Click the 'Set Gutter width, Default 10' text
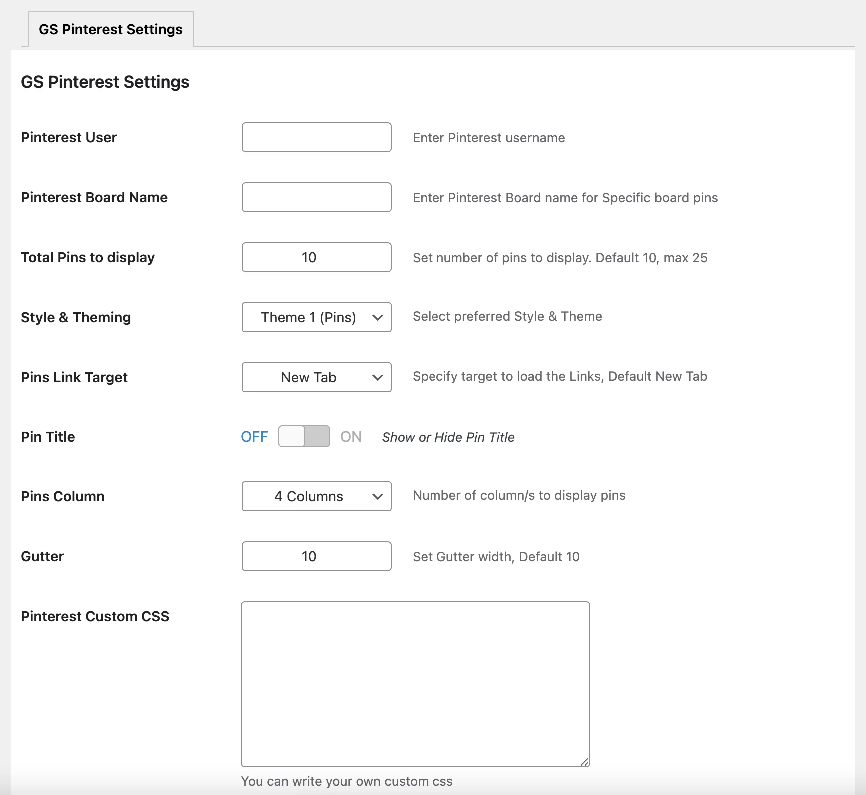This screenshot has height=795, width=866. tap(496, 557)
